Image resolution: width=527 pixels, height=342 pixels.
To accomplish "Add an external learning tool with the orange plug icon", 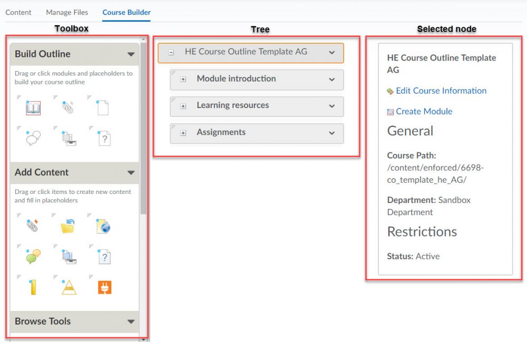I will pos(104,288).
